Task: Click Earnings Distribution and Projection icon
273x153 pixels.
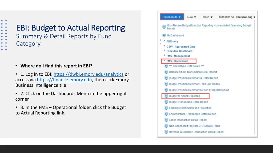Action: point(166,108)
